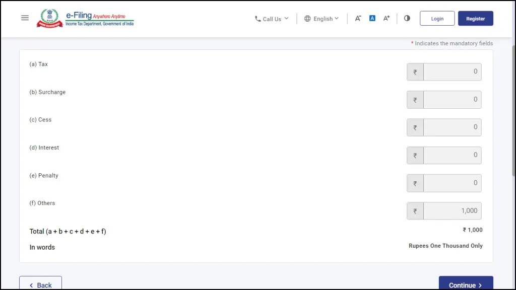The image size is (516, 290).
Task: Proceed with the Continue button
Action: pos(466,283)
